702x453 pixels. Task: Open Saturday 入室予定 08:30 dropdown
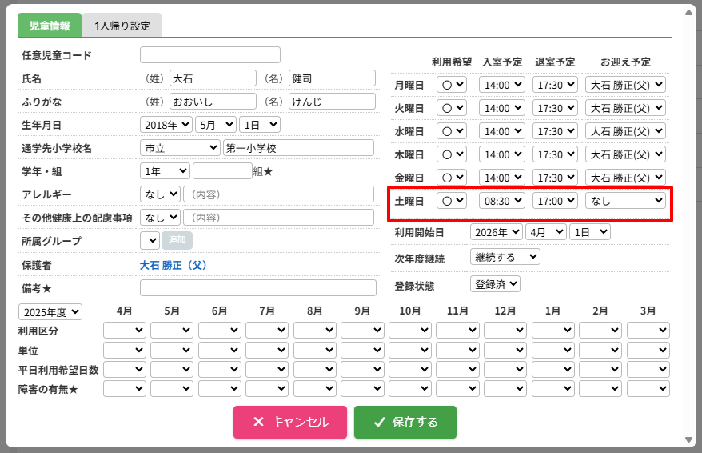tap(502, 201)
